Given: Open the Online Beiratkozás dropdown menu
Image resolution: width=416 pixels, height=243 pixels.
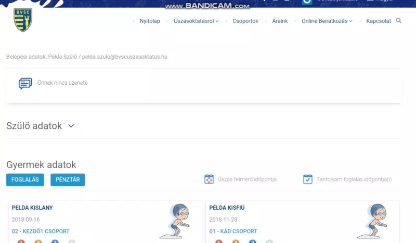Looking at the screenshot, I should [x=327, y=21].
